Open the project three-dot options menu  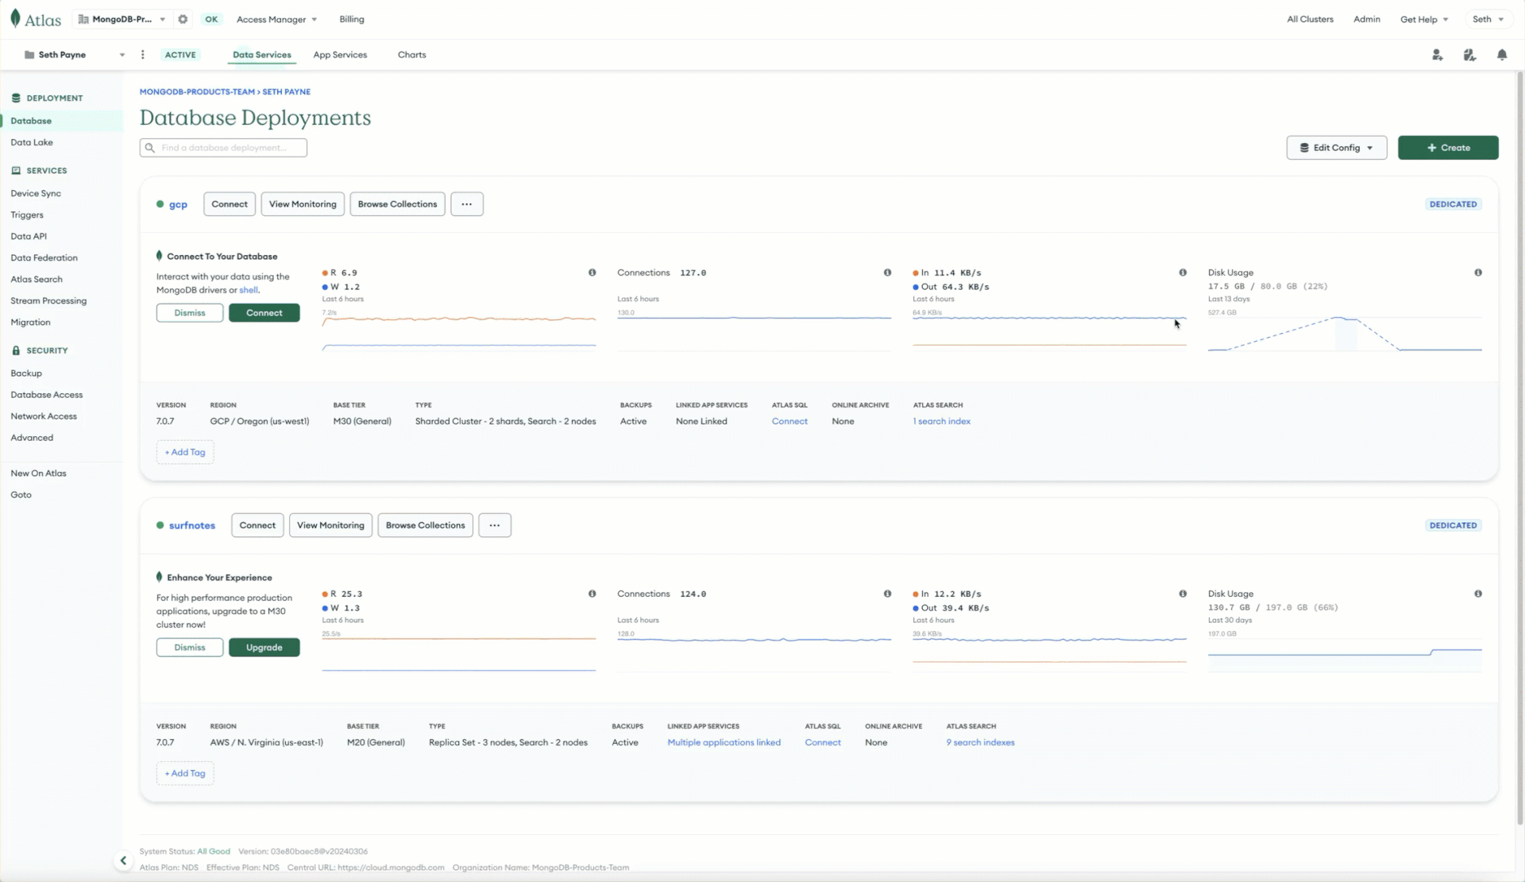[x=143, y=55]
